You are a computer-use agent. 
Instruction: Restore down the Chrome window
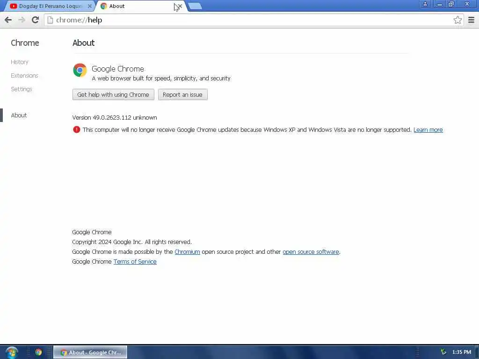coord(451,4)
